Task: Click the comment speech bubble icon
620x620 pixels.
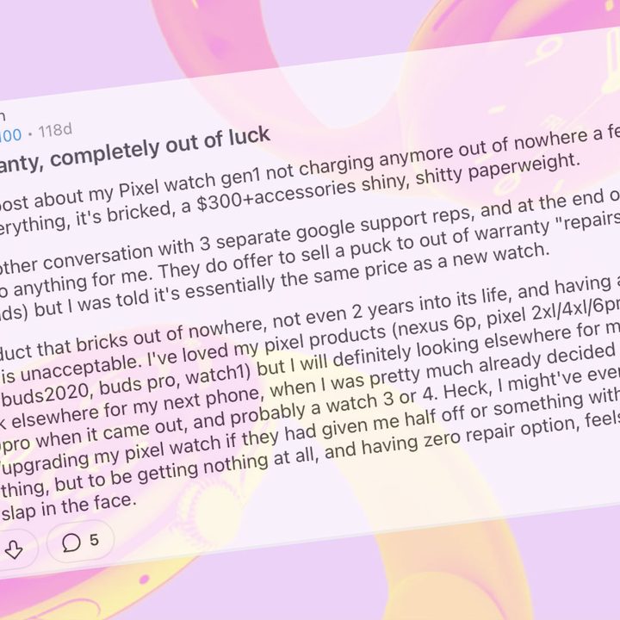Action: tap(71, 542)
